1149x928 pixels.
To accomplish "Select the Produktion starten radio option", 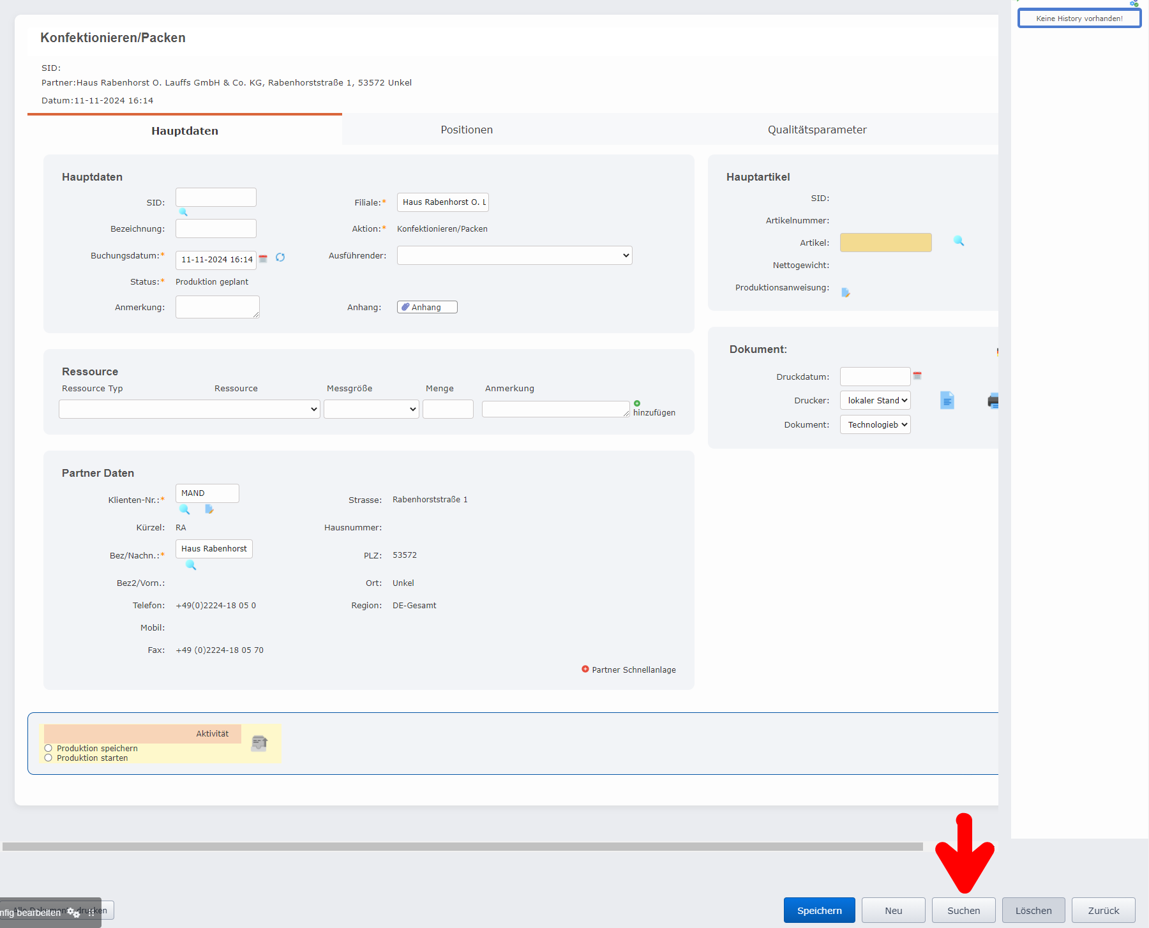I will (x=49, y=758).
